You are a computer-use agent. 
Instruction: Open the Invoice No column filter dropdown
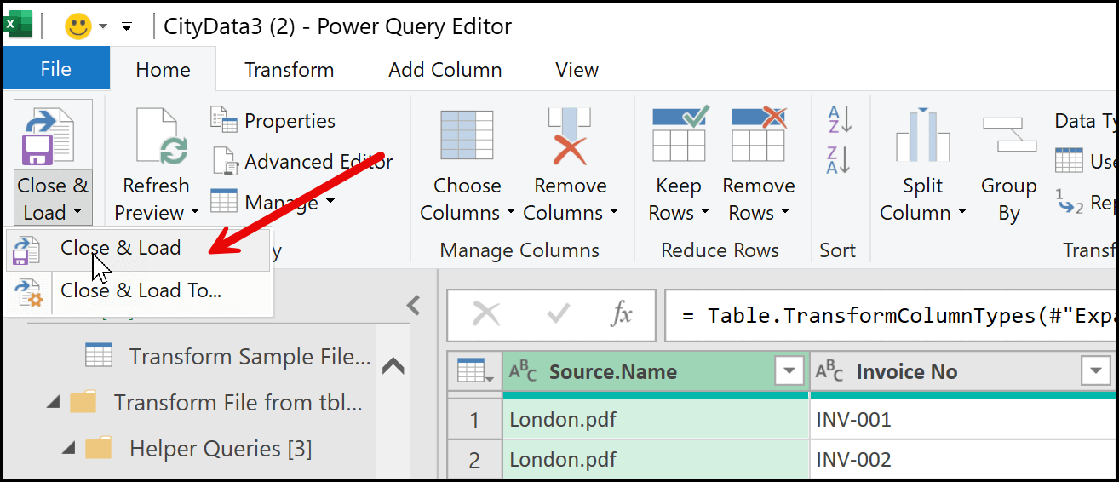tap(1094, 371)
